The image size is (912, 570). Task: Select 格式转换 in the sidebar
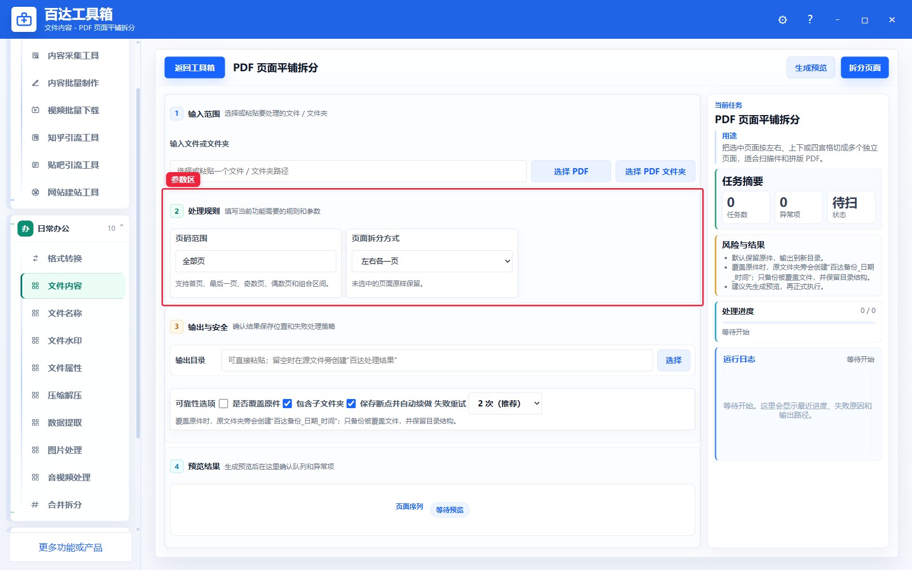[73, 259]
